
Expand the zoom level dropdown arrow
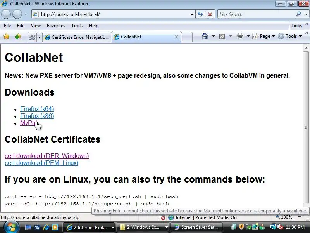300,217
